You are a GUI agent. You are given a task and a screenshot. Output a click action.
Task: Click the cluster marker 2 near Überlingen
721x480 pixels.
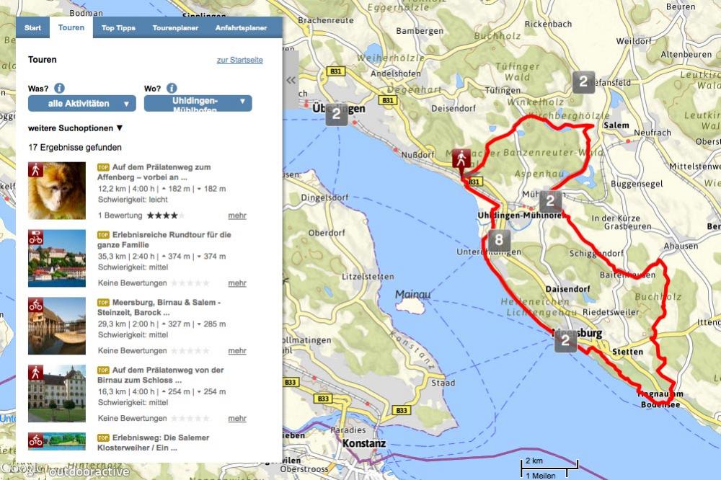pyautogui.click(x=336, y=115)
